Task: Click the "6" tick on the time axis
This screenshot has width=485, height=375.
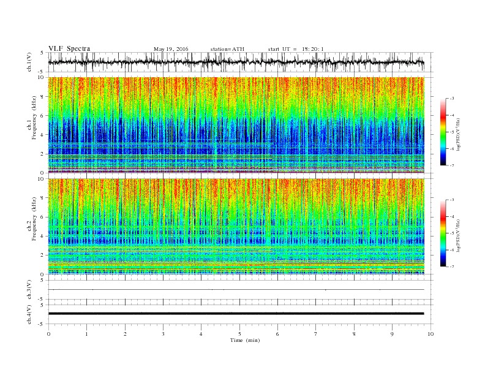Action: 277,334
